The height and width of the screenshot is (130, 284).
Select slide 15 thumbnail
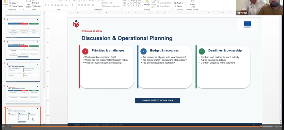(23, 72)
